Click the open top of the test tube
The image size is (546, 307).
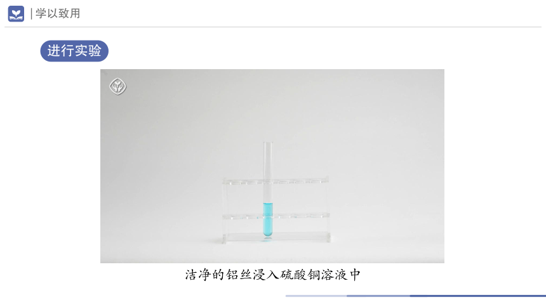click(x=268, y=143)
